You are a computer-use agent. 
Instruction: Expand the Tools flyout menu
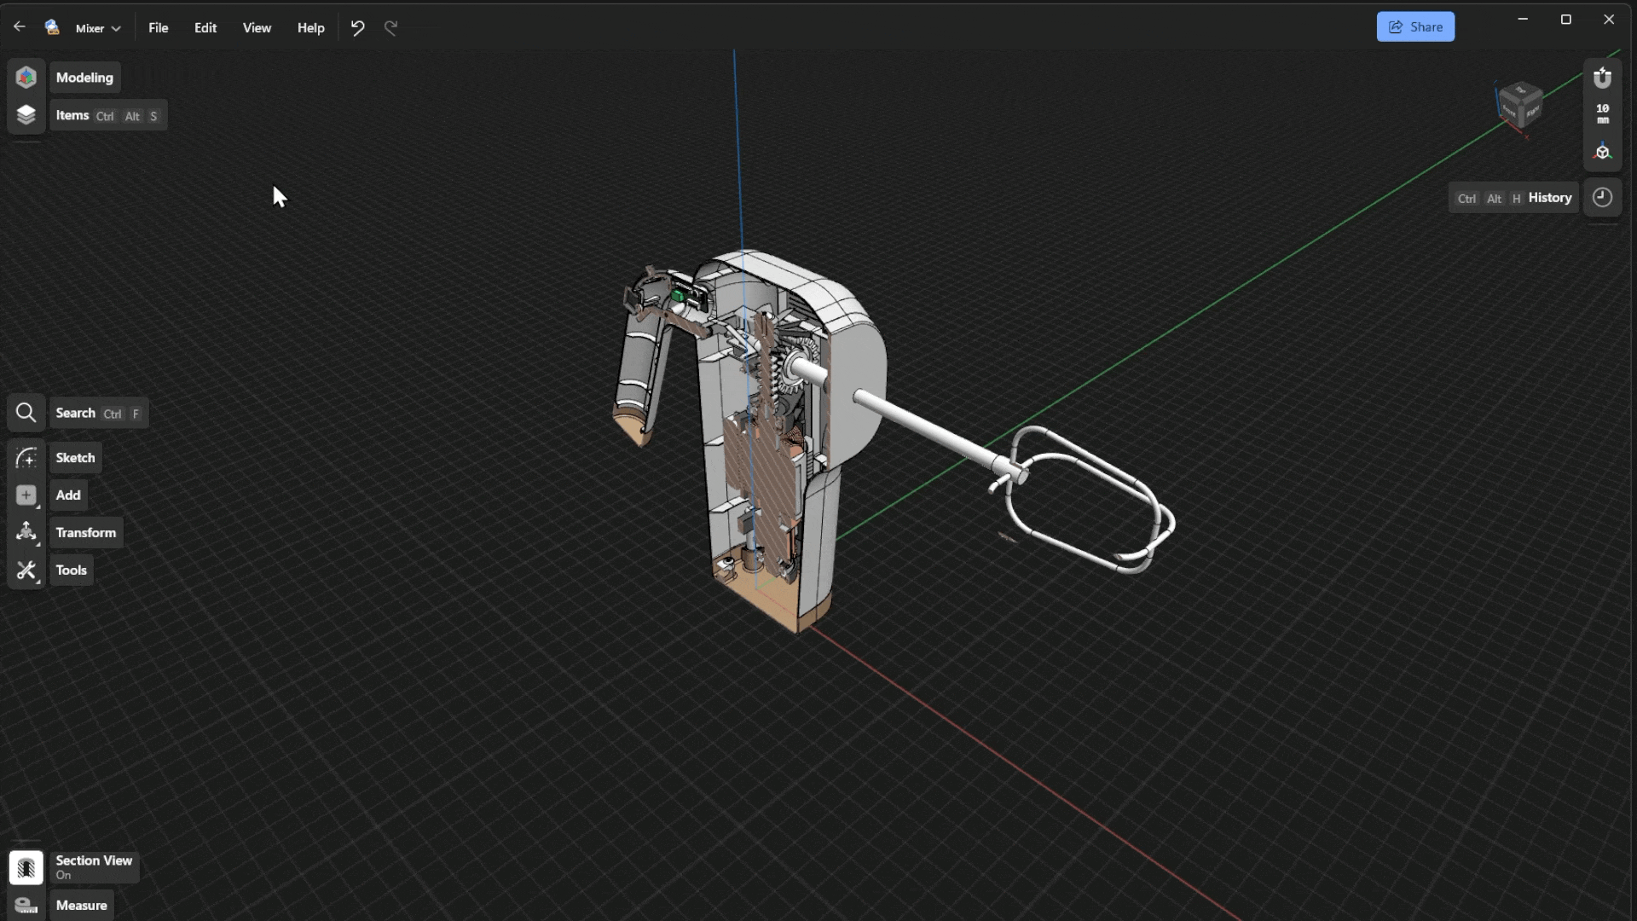pyautogui.click(x=26, y=571)
